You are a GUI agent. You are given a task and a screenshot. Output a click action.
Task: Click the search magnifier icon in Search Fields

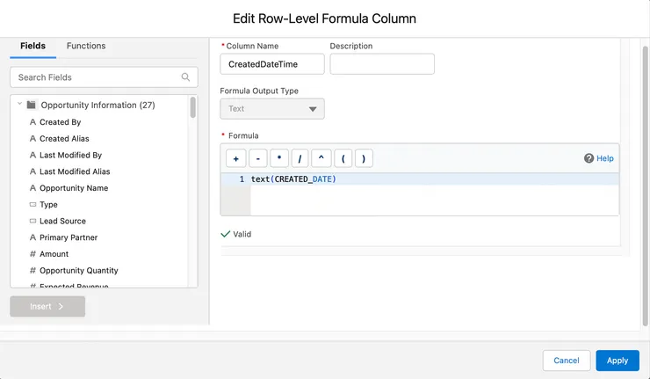point(185,77)
